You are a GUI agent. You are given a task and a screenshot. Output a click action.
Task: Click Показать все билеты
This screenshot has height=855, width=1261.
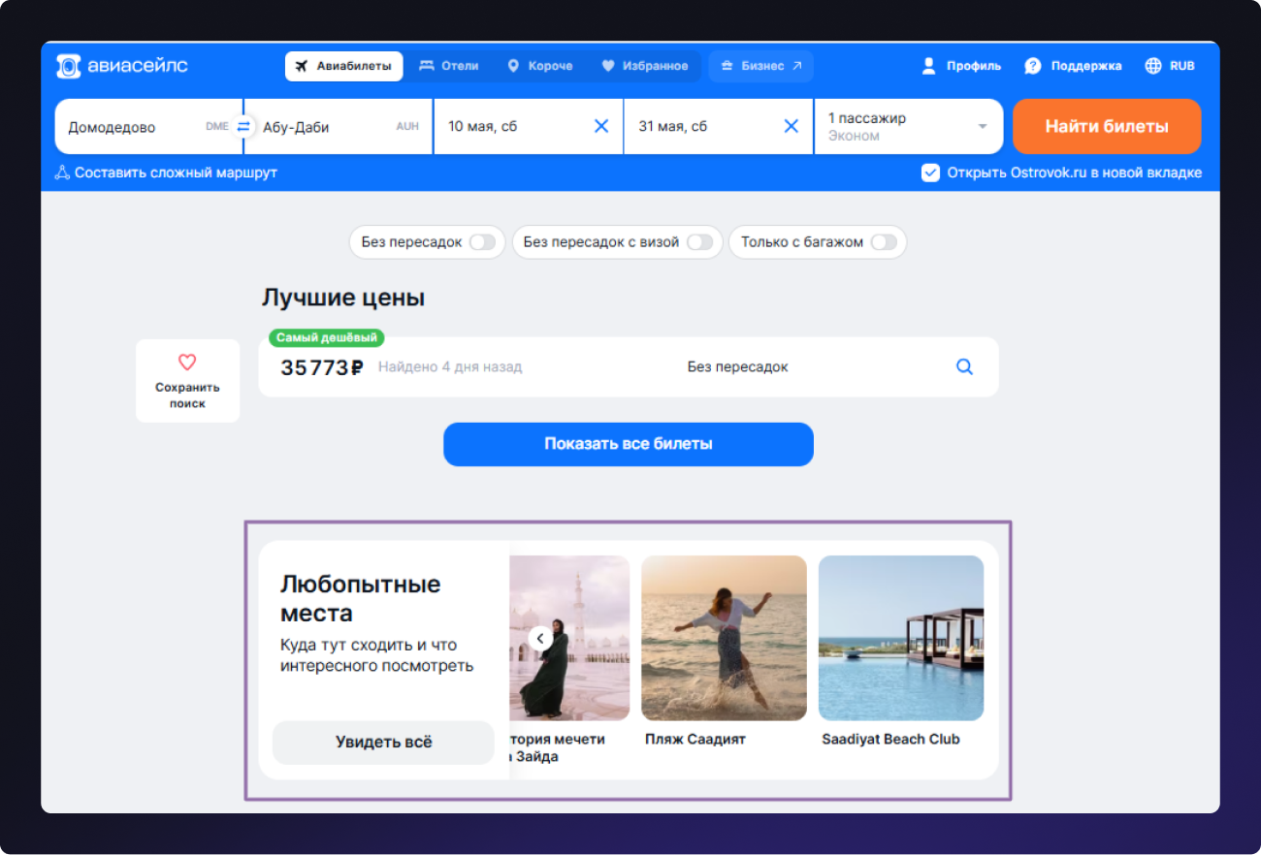click(629, 444)
